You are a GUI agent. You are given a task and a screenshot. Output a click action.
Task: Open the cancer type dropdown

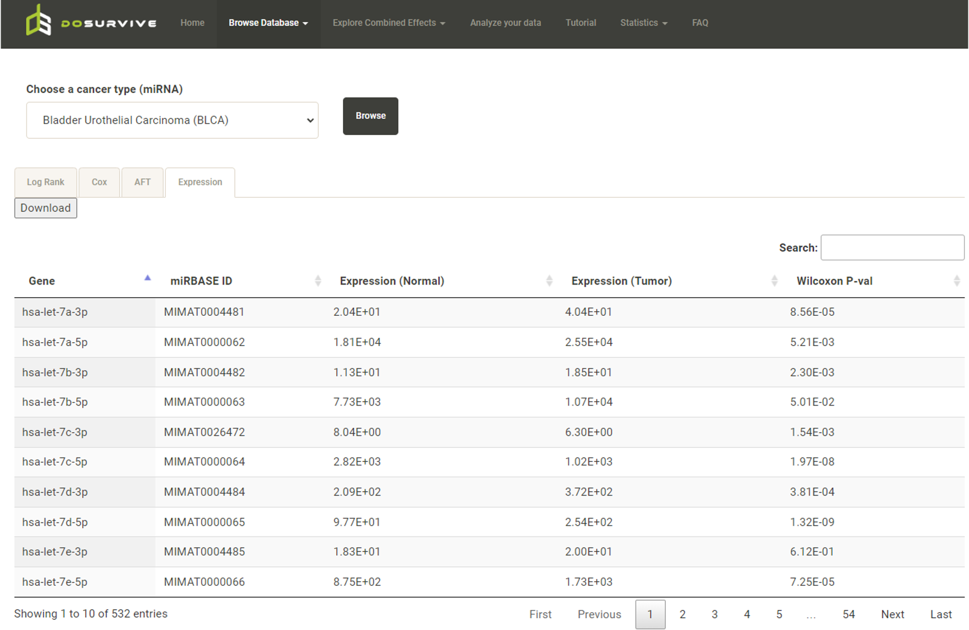pos(172,120)
